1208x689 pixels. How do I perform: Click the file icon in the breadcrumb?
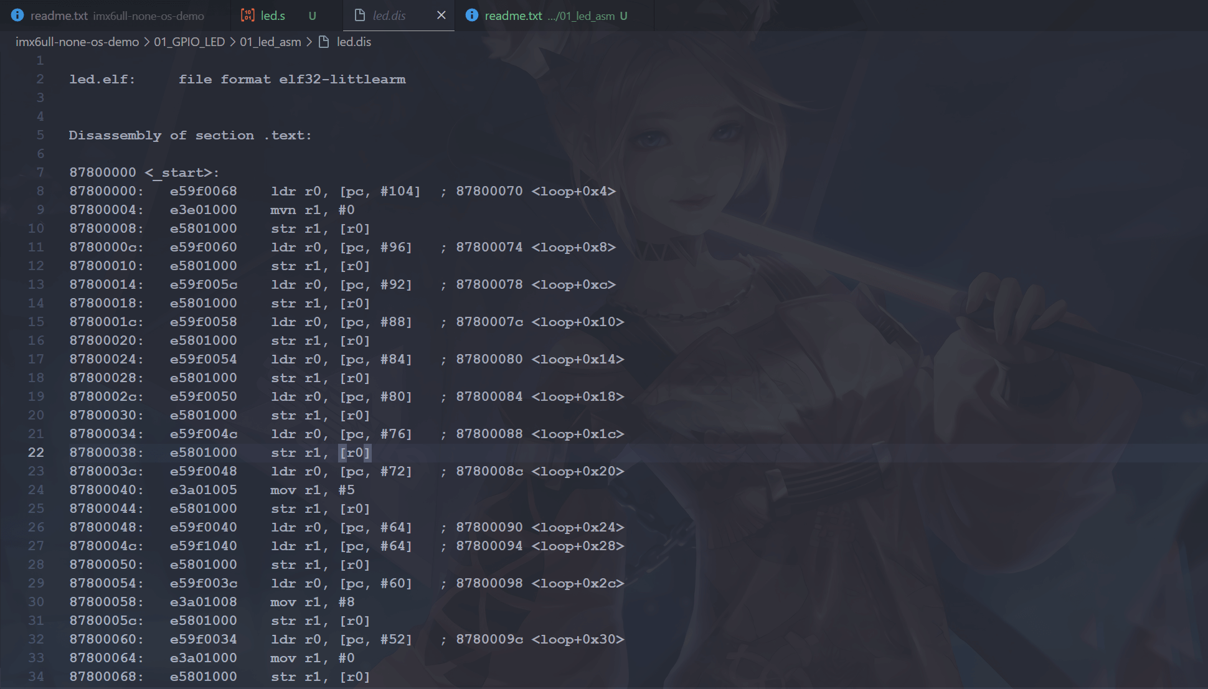(324, 42)
